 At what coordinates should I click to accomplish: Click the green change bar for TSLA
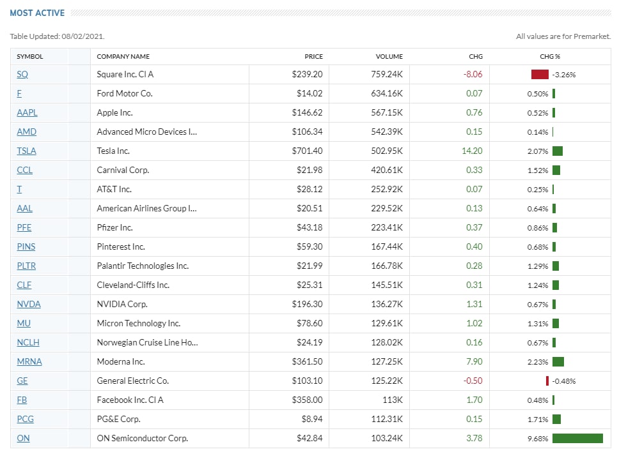558,151
